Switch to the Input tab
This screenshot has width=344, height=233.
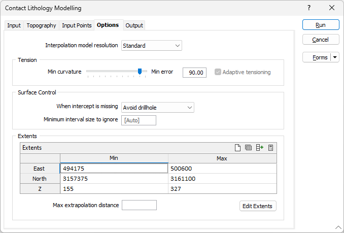coord(14,25)
